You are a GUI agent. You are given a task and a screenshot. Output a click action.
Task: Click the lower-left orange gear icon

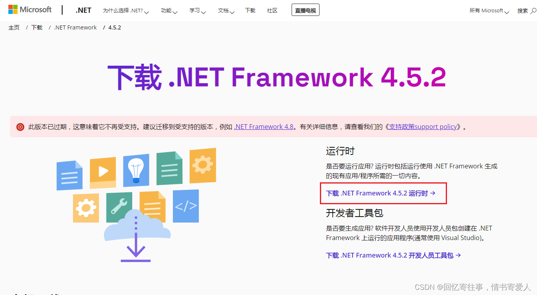[86, 208]
